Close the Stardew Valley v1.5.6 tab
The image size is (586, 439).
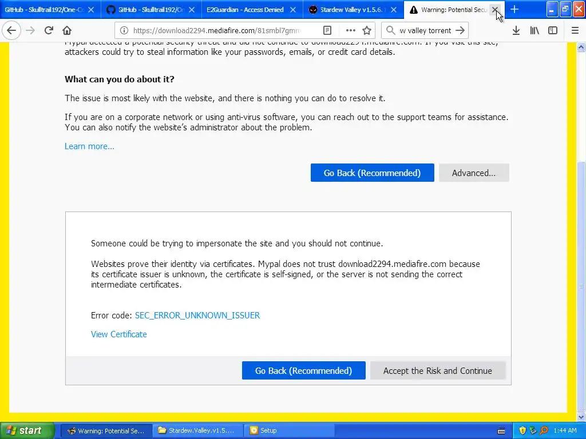coord(394,10)
